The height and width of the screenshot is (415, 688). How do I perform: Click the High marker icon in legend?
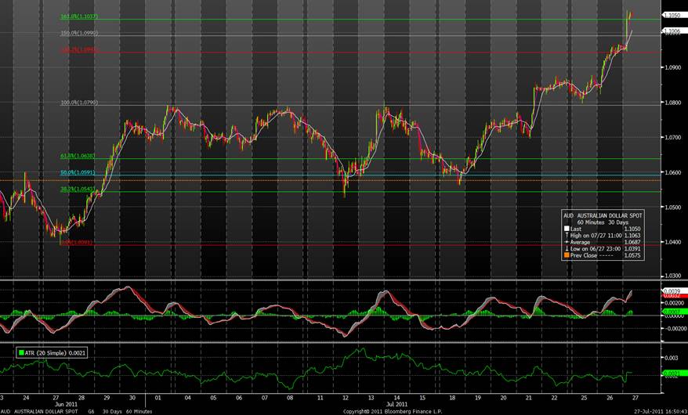[567, 236]
